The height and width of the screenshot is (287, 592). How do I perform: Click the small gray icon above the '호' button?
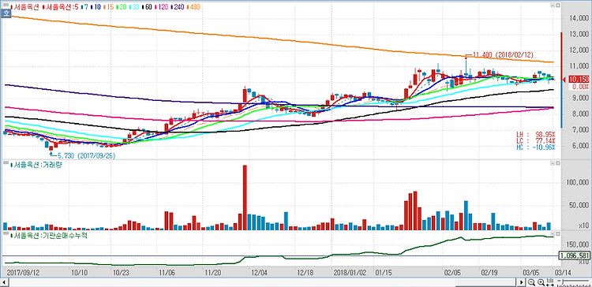pyautogui.click(x=6, y=6)
